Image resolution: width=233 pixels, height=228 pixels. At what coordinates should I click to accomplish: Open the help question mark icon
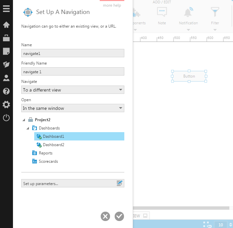(6, 91)
